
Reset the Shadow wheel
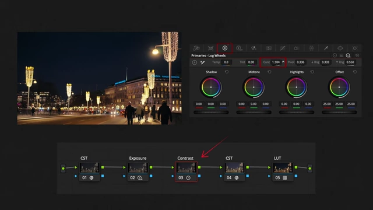(227, 72)
